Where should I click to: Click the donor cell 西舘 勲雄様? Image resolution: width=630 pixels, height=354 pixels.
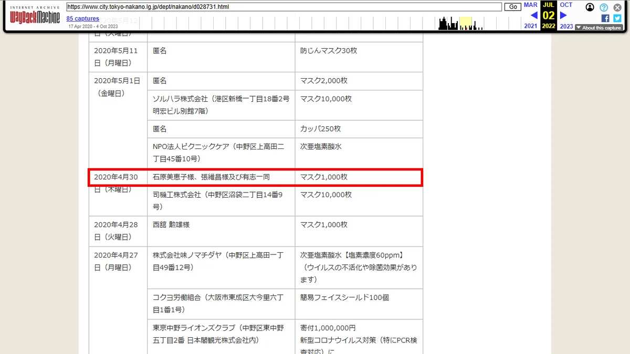click(221, 231)
